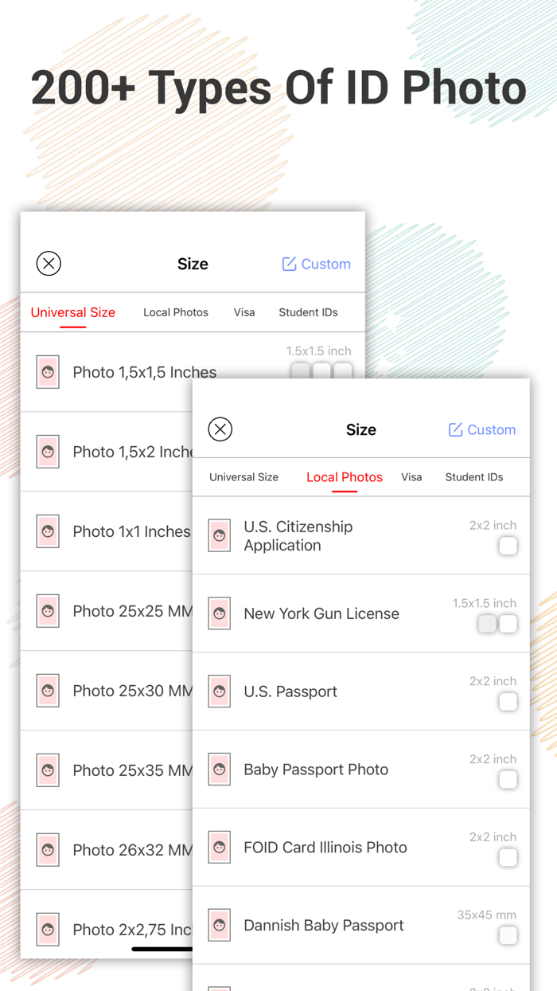557x991 pixels.
Task: Select FOID Card Illinois Photo size
Action: pos(361,848)
